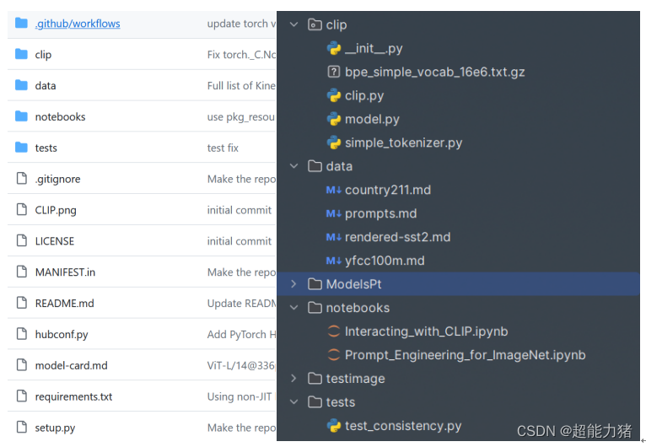
Task: Click Markdown icon beside prompts.md
Action: pos(334,213)
